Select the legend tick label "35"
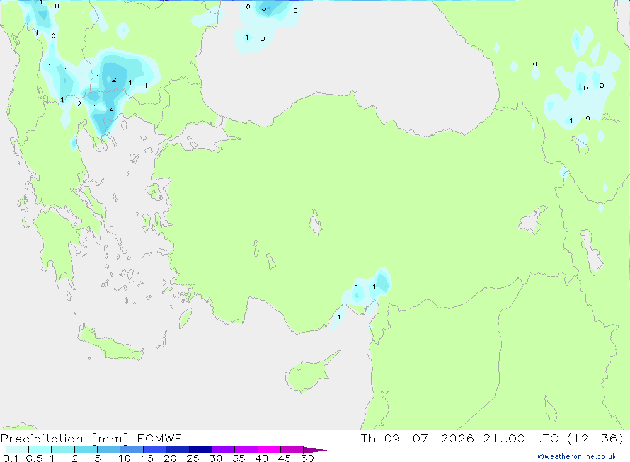 [239, 458]
